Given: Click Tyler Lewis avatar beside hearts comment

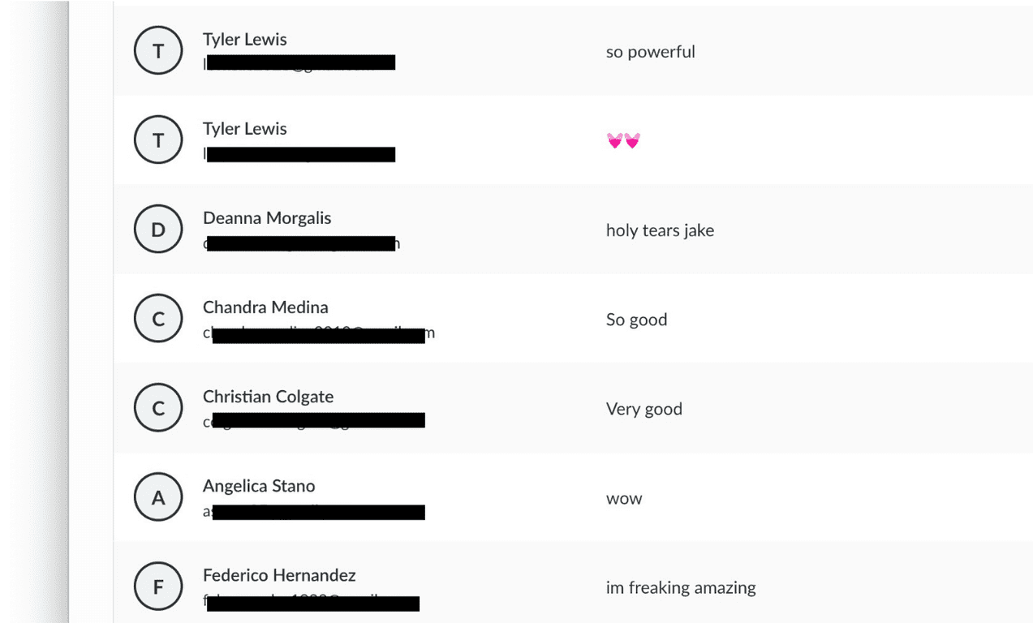Looking at the screenshot, I should (x=158, y=140).
